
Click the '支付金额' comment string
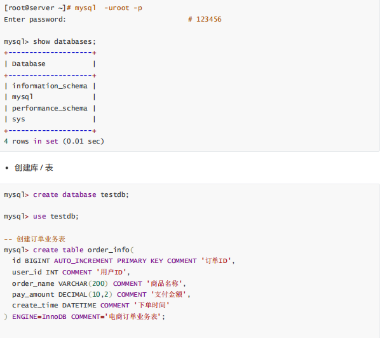[x=168, y=294]
